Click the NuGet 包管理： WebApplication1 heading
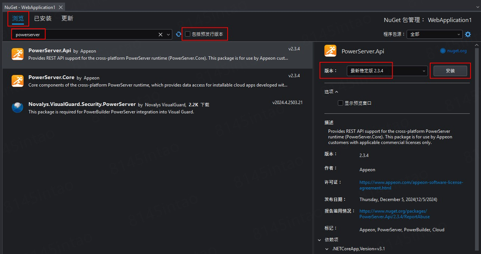Image resolution: width=481 pixels, height=254 pixels. pyautogui.click(x=428, y=20)
